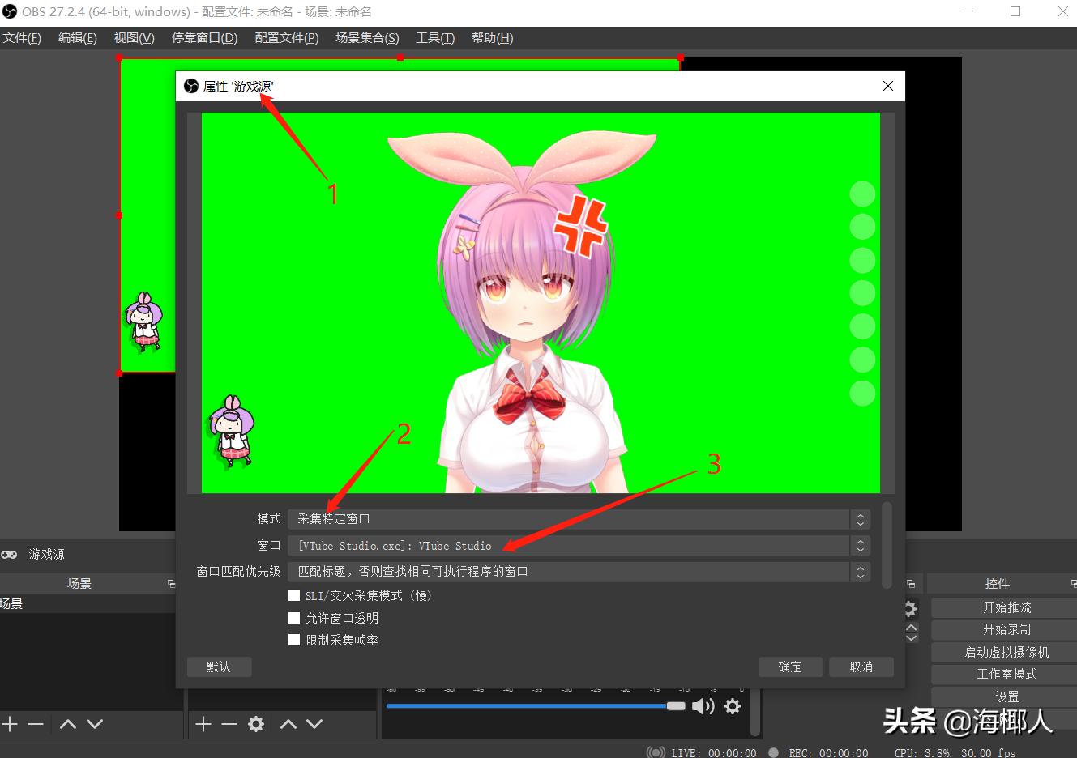The height and width of the screenshot is (758, 1077).
Task: Open the 场景集合(S) menu
Action: click(367, 38)
